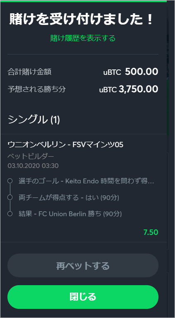The width and height of the screenshot is (175, 318).
Task: Click the 再ベットする button
Action: click(x=83, y=266)
